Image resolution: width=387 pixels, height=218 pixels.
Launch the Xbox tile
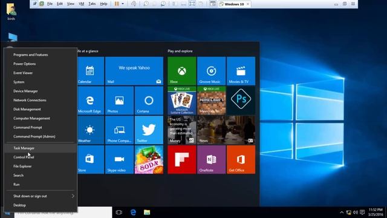click(182, 71)
